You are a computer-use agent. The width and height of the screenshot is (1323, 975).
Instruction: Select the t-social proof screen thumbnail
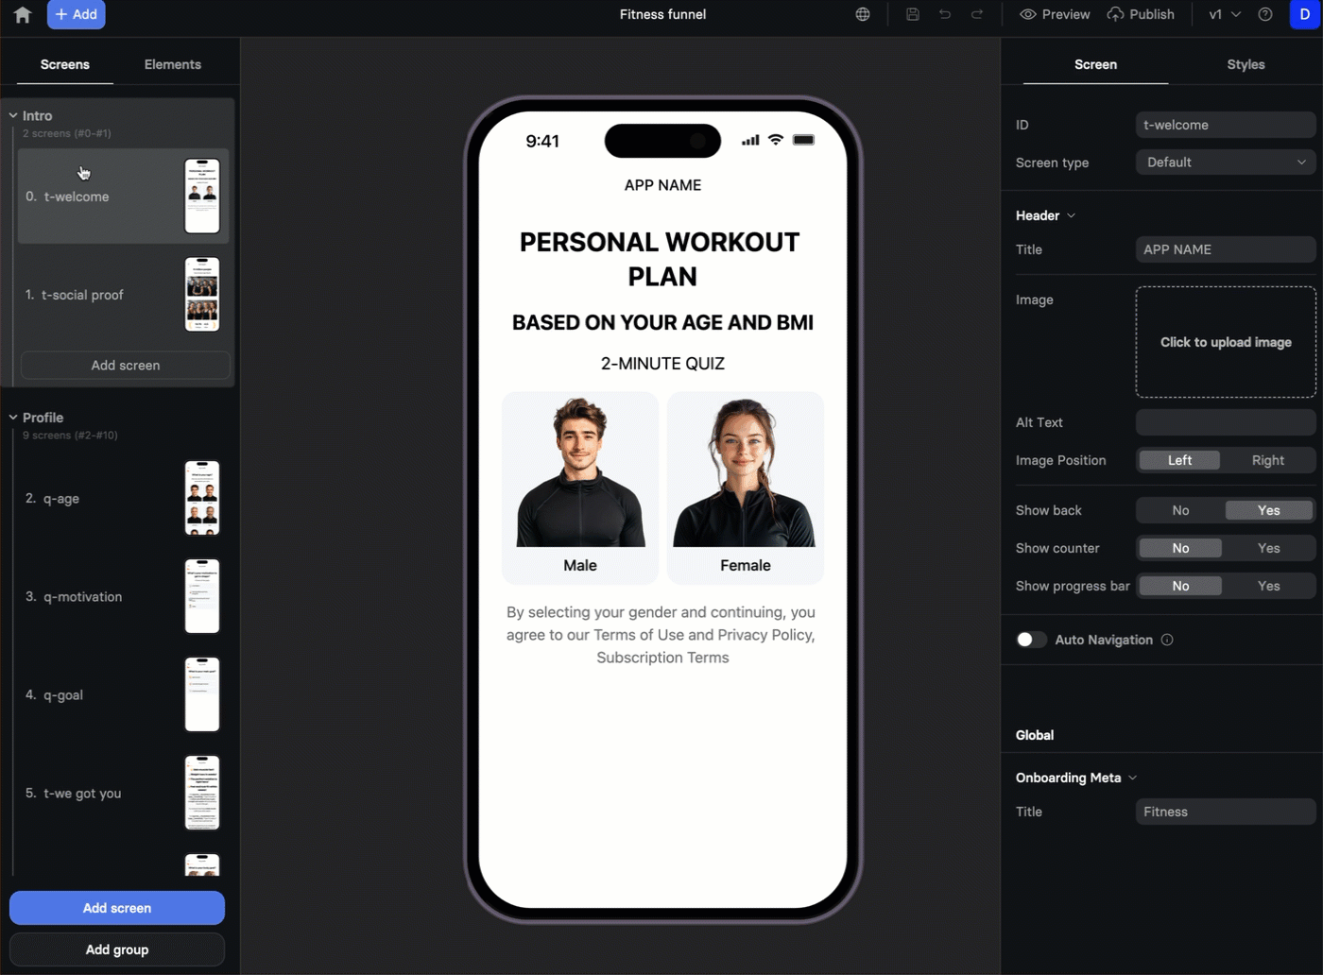pyautogui.click(x=123, y=294)
